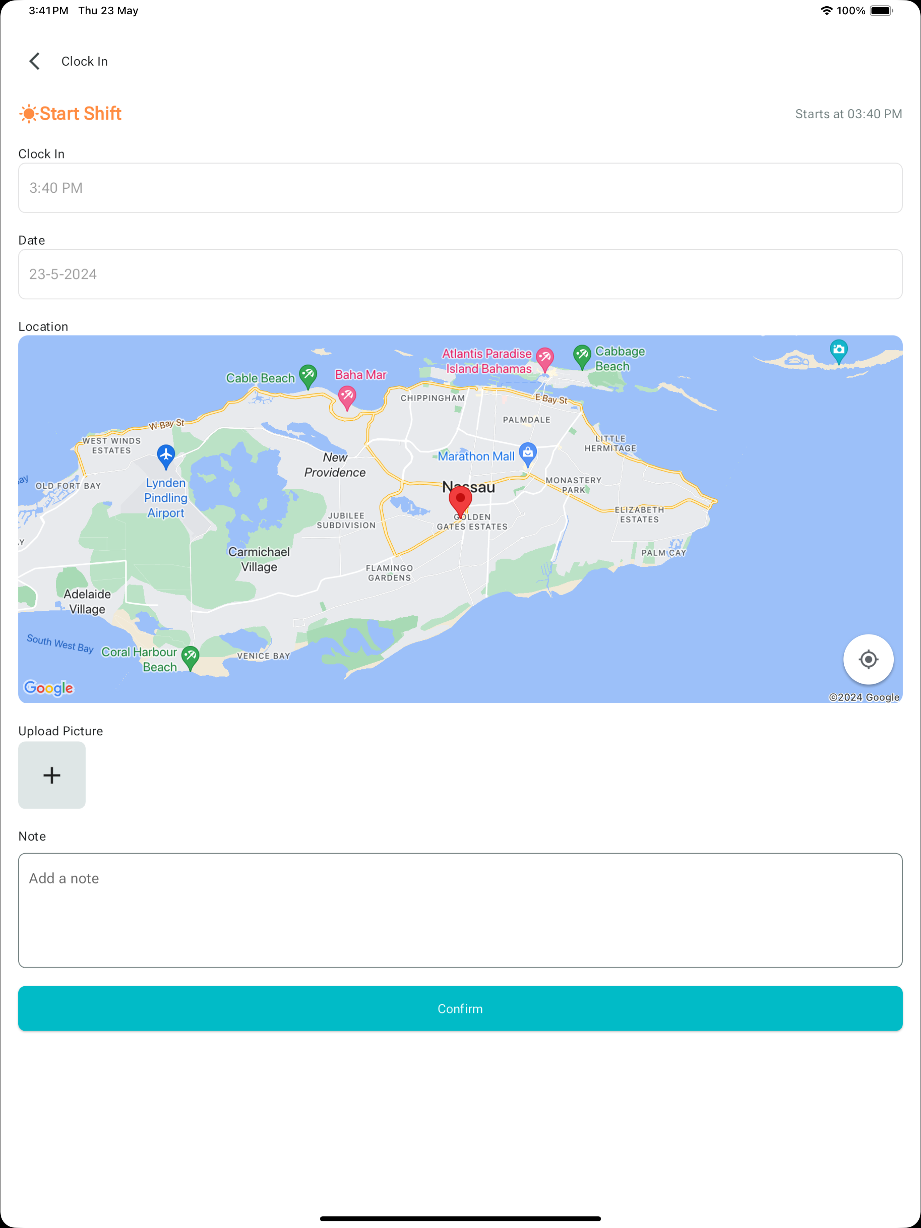Click the 'Clock In' page title
Image resolution: width=921 pixels, height=1228 pixels.
point(84,61)
